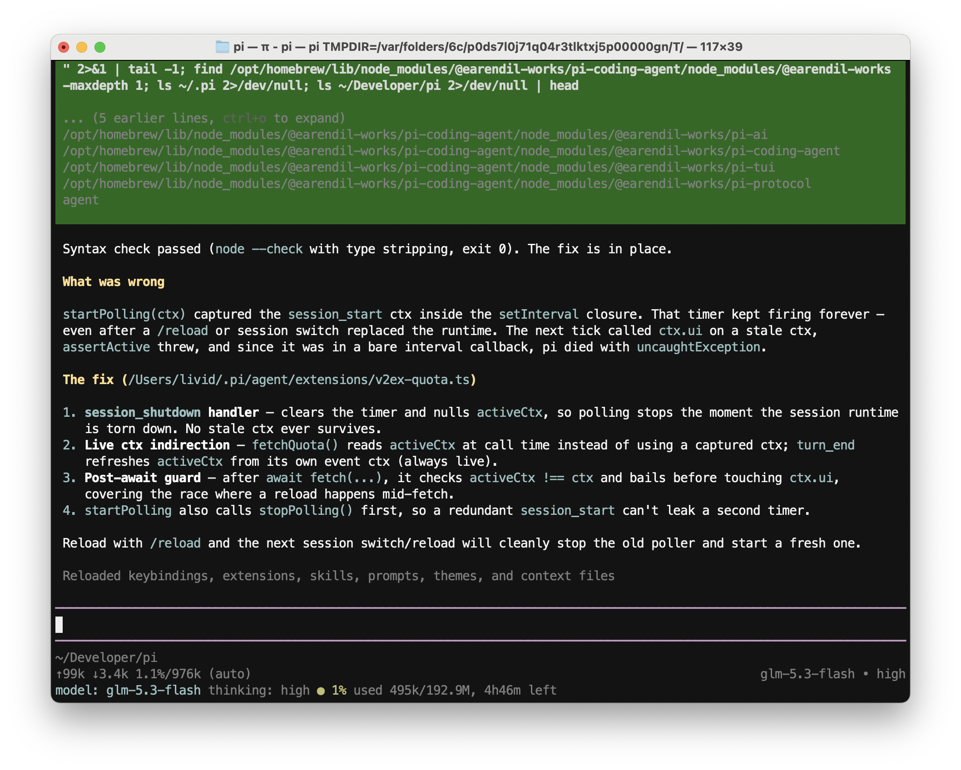Close the terminal window with red button
961x770 pixels.
pyautogui.click(x=64, y=47)
